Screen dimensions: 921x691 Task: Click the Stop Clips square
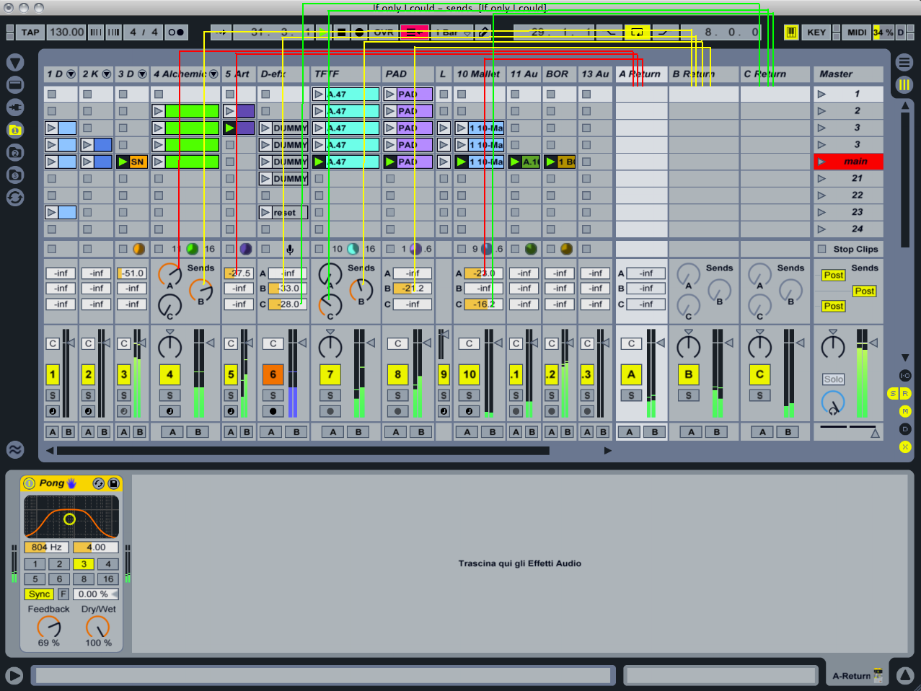[x=822, y=249]
